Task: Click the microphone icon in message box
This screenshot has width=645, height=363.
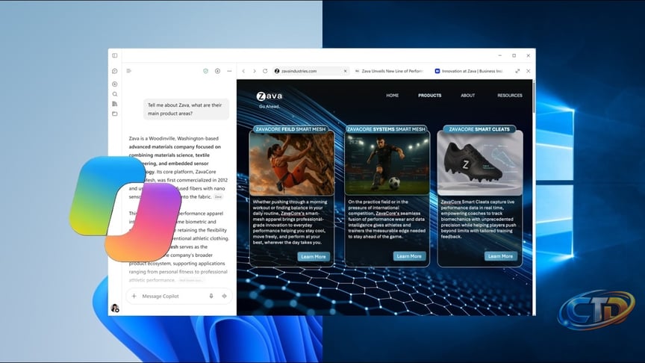Action: 211,296
